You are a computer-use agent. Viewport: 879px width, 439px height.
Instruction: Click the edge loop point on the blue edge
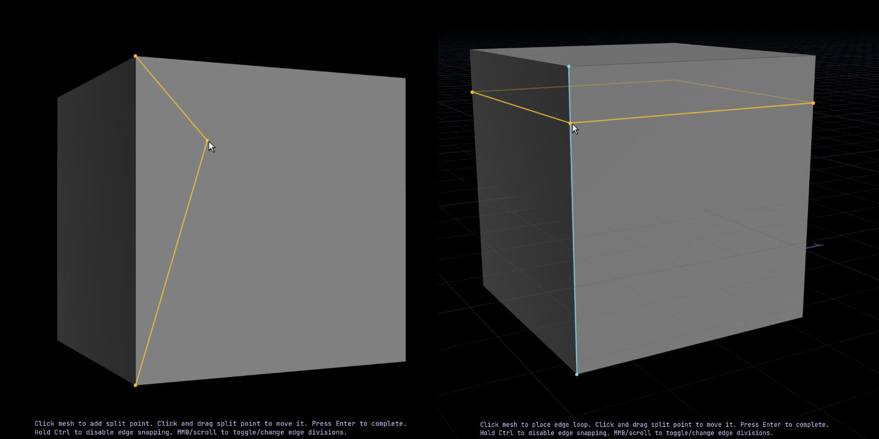pyautogui.click(x=570, y=123)
